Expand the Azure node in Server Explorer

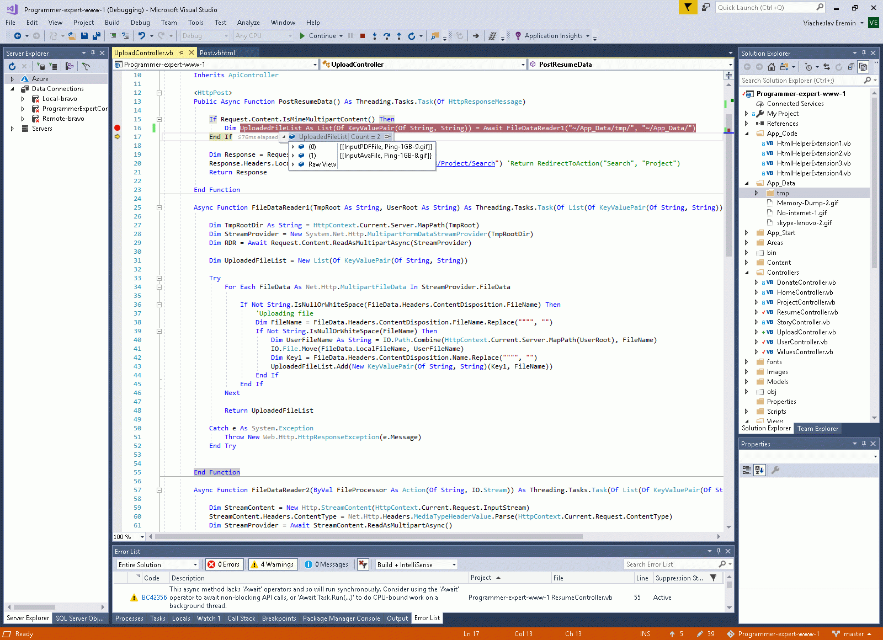coord(12,79)
